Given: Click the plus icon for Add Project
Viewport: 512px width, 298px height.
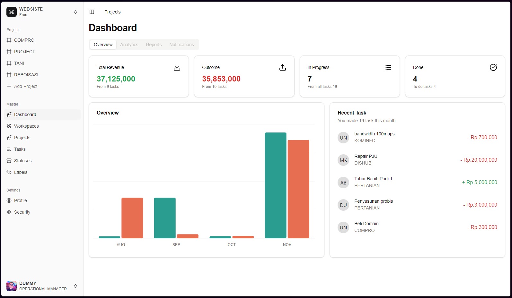Looking at the screenshot, I should tap(9, 86).
